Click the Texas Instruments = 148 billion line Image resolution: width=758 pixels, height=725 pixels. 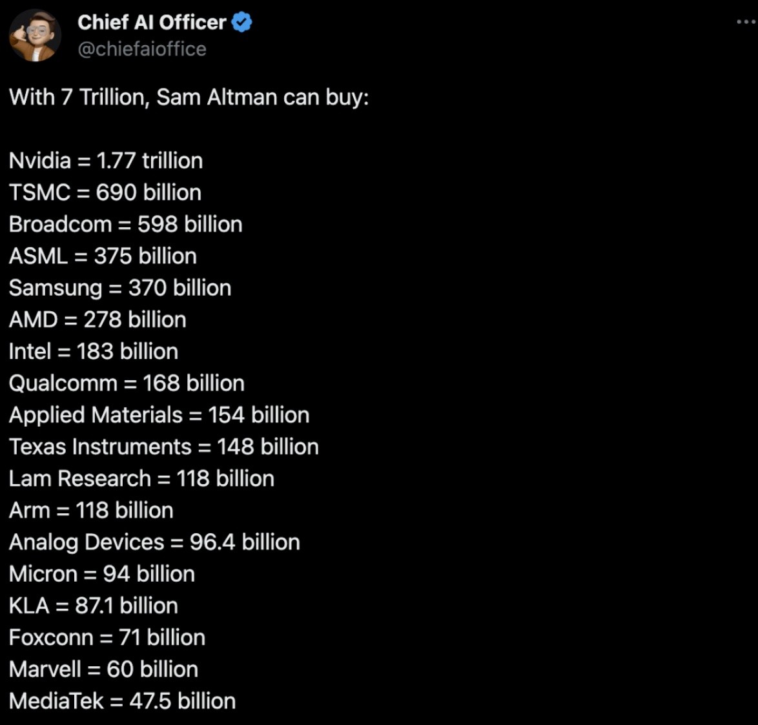pos(164,447)
